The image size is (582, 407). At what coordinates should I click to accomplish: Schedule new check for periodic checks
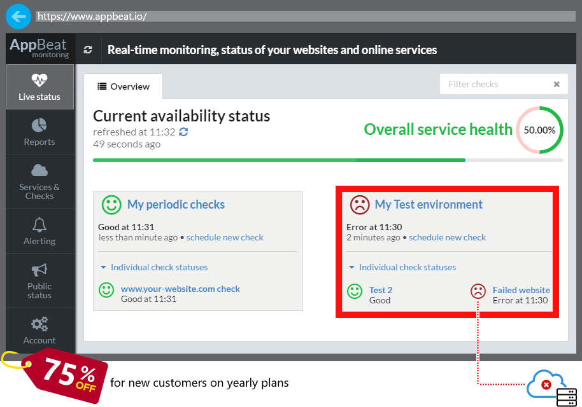(x=225, y=237)
